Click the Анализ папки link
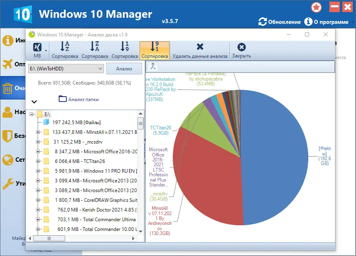356x256 pixels. [x=83, y=99]
